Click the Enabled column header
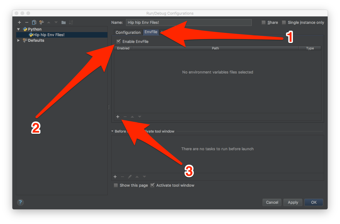 [x=123, y=48]
